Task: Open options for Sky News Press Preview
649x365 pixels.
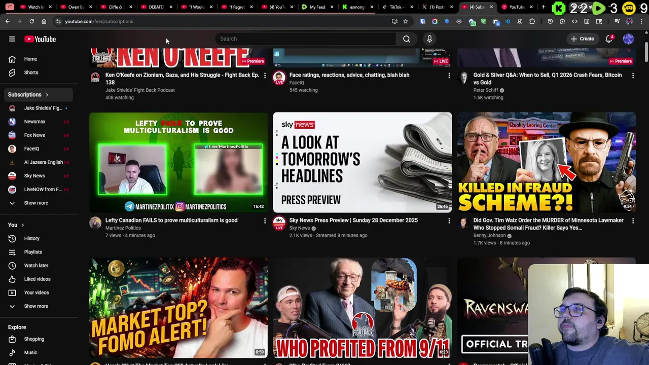Action: pos(449,221)
